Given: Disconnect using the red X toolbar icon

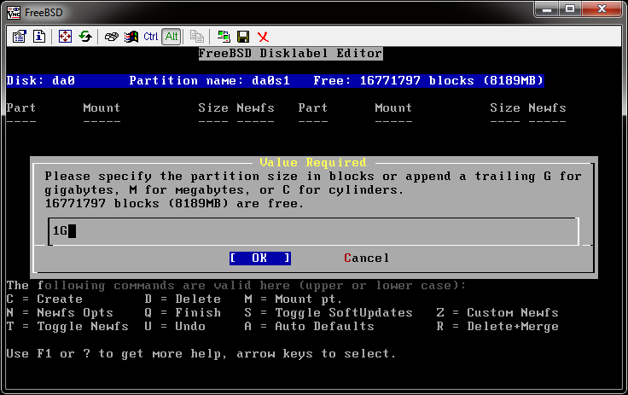Looking at the screenshot, I should (x=263, y=37).
